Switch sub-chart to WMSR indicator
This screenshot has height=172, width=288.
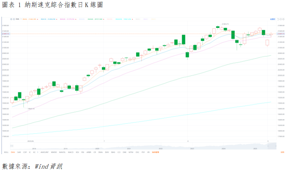(x=54, y=152)
